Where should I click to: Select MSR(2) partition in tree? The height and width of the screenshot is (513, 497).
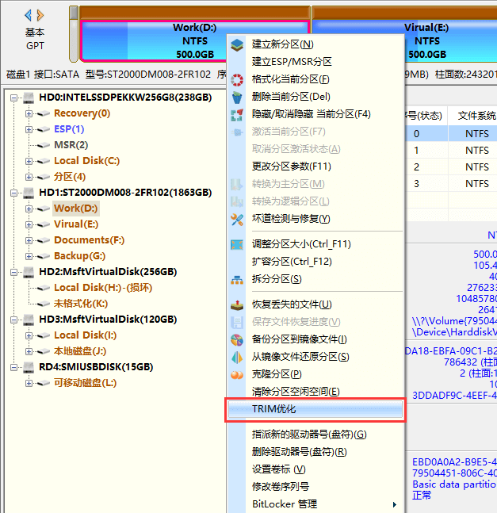click(71, 145)
